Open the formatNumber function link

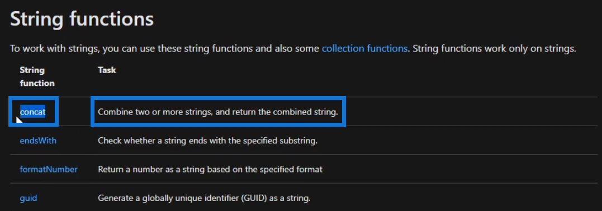(49, 169)
